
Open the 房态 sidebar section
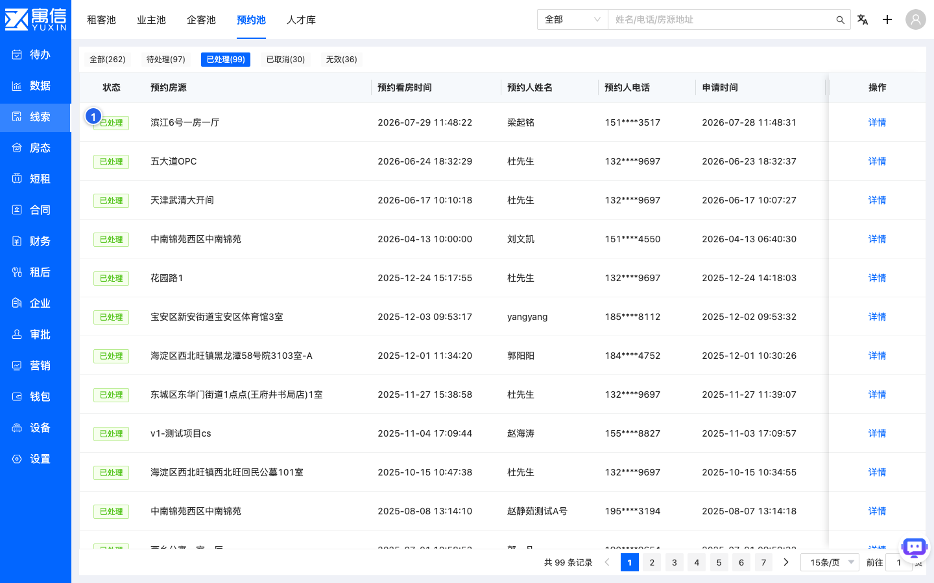[36, 148]
